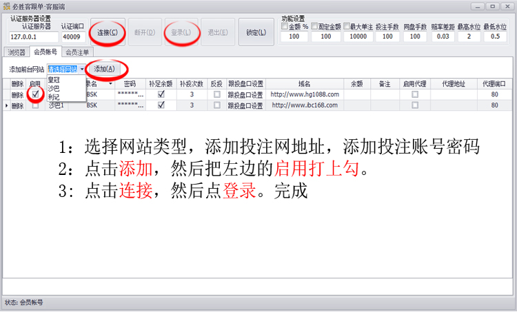Click the http://www.ibc168.com domain cell
Screen dimensions: 517x312
pos(305,105)
